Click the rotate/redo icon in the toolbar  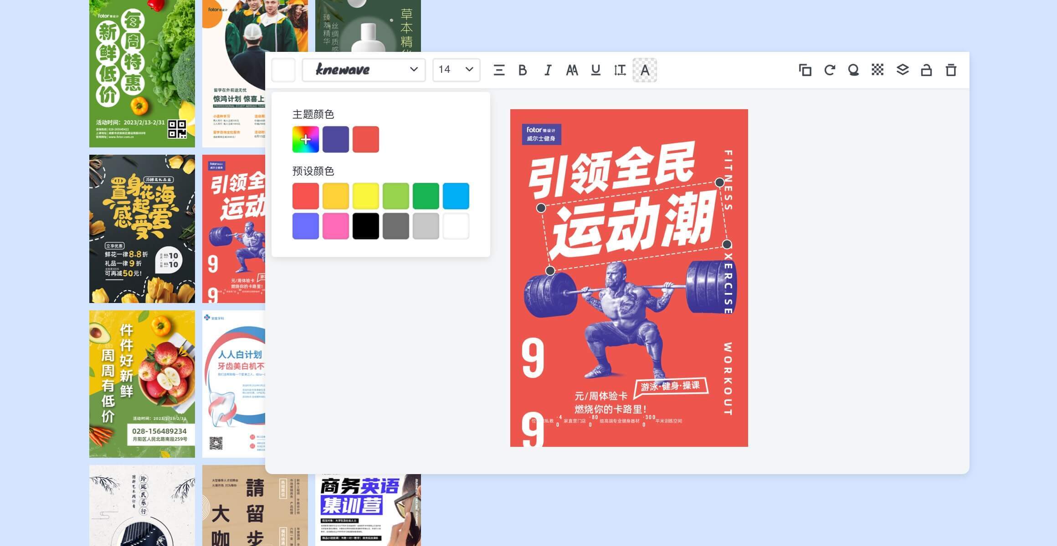(x=830, y=70)
